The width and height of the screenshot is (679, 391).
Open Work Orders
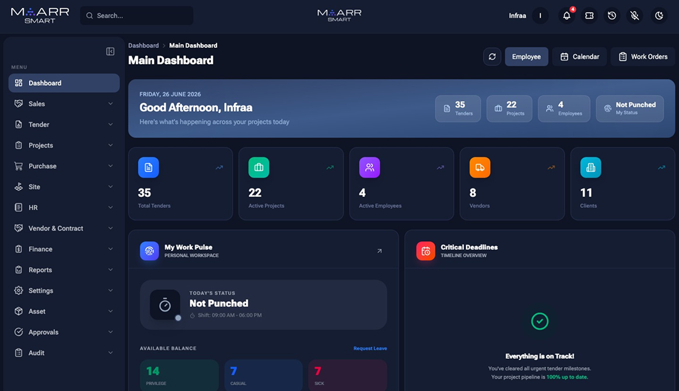(643, 57)
